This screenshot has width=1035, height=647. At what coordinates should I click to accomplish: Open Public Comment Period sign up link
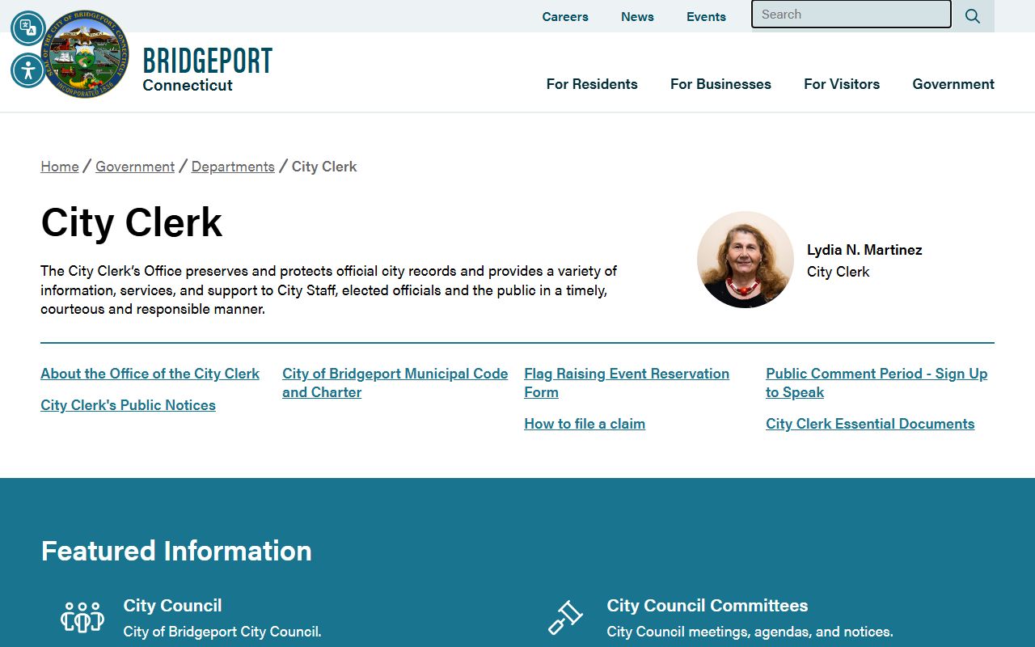(x=877, y=383)
